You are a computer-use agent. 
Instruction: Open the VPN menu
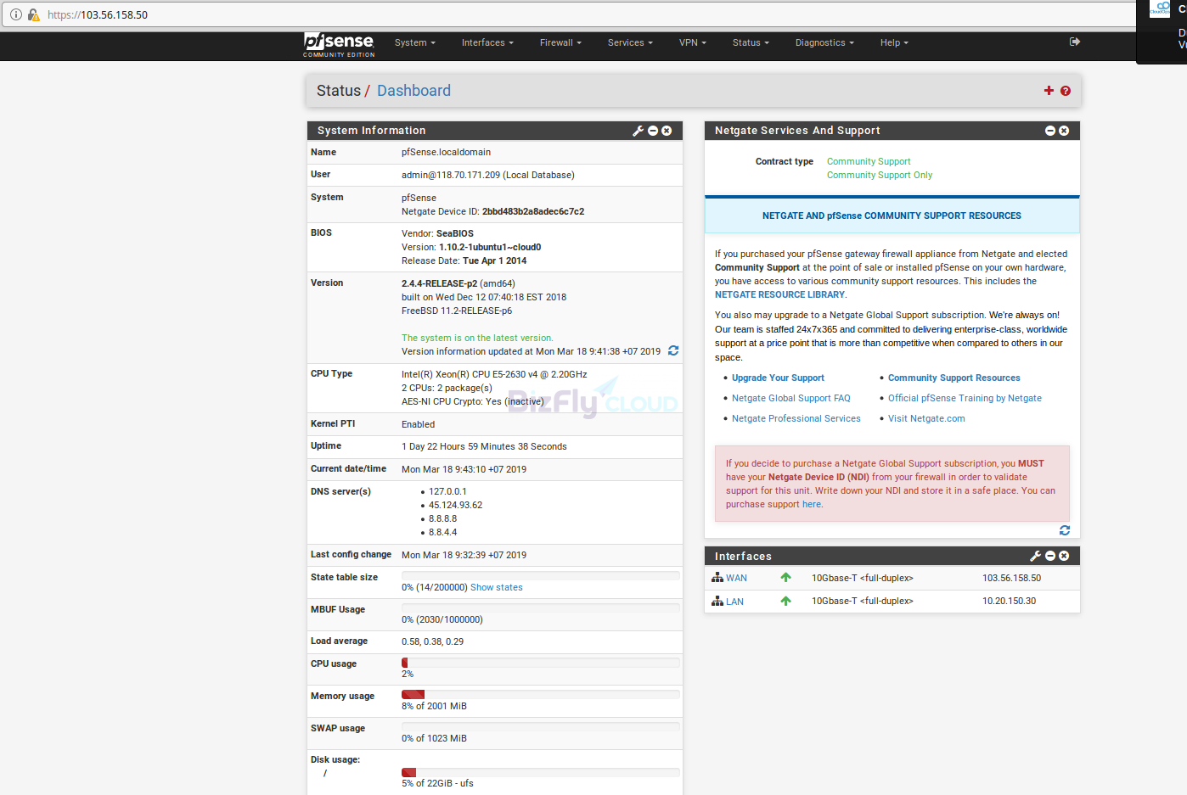[693, 42]
